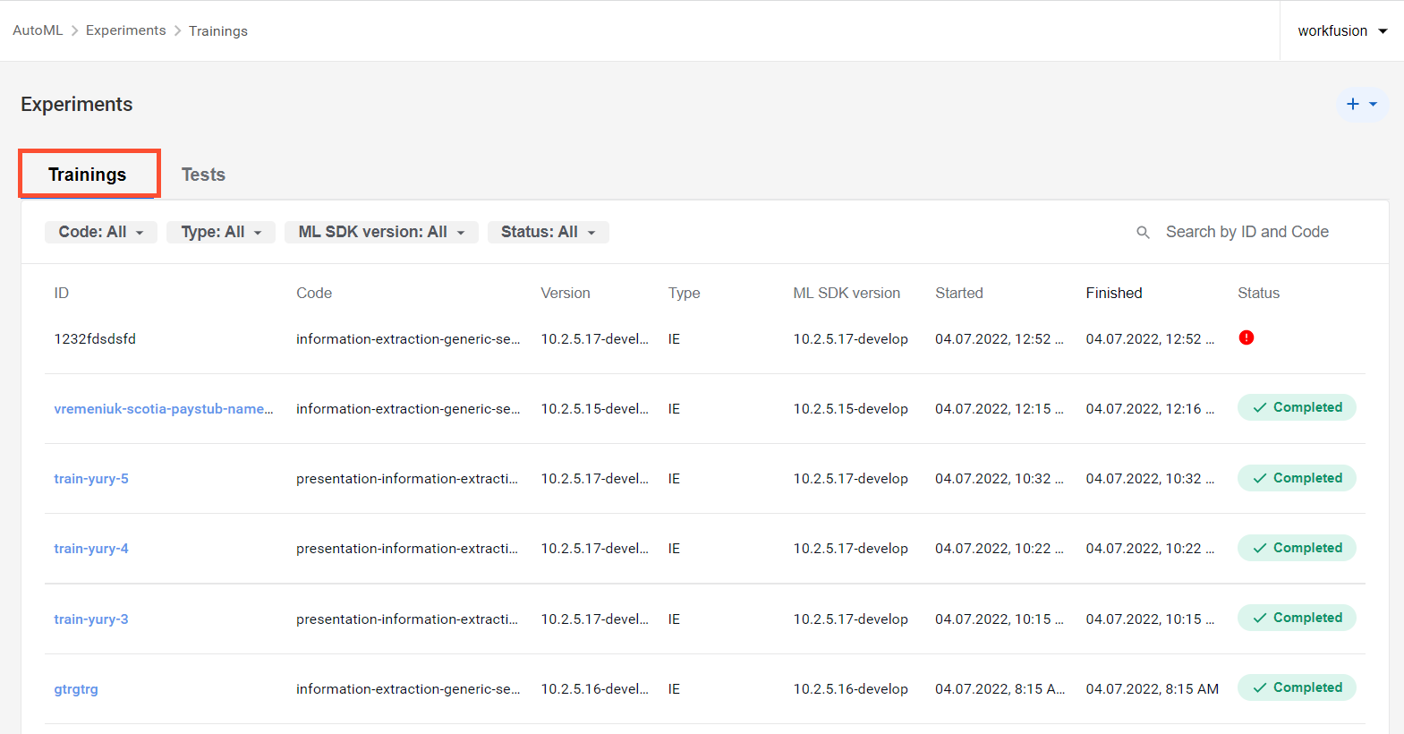Viewport: 1404px width, 734px height.
Task: Sort by the Started column header
Action: [x=959, y=293]
